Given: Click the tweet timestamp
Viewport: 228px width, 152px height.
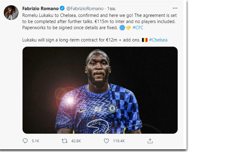Looking at the screenshot, I should tap(111, 9).
